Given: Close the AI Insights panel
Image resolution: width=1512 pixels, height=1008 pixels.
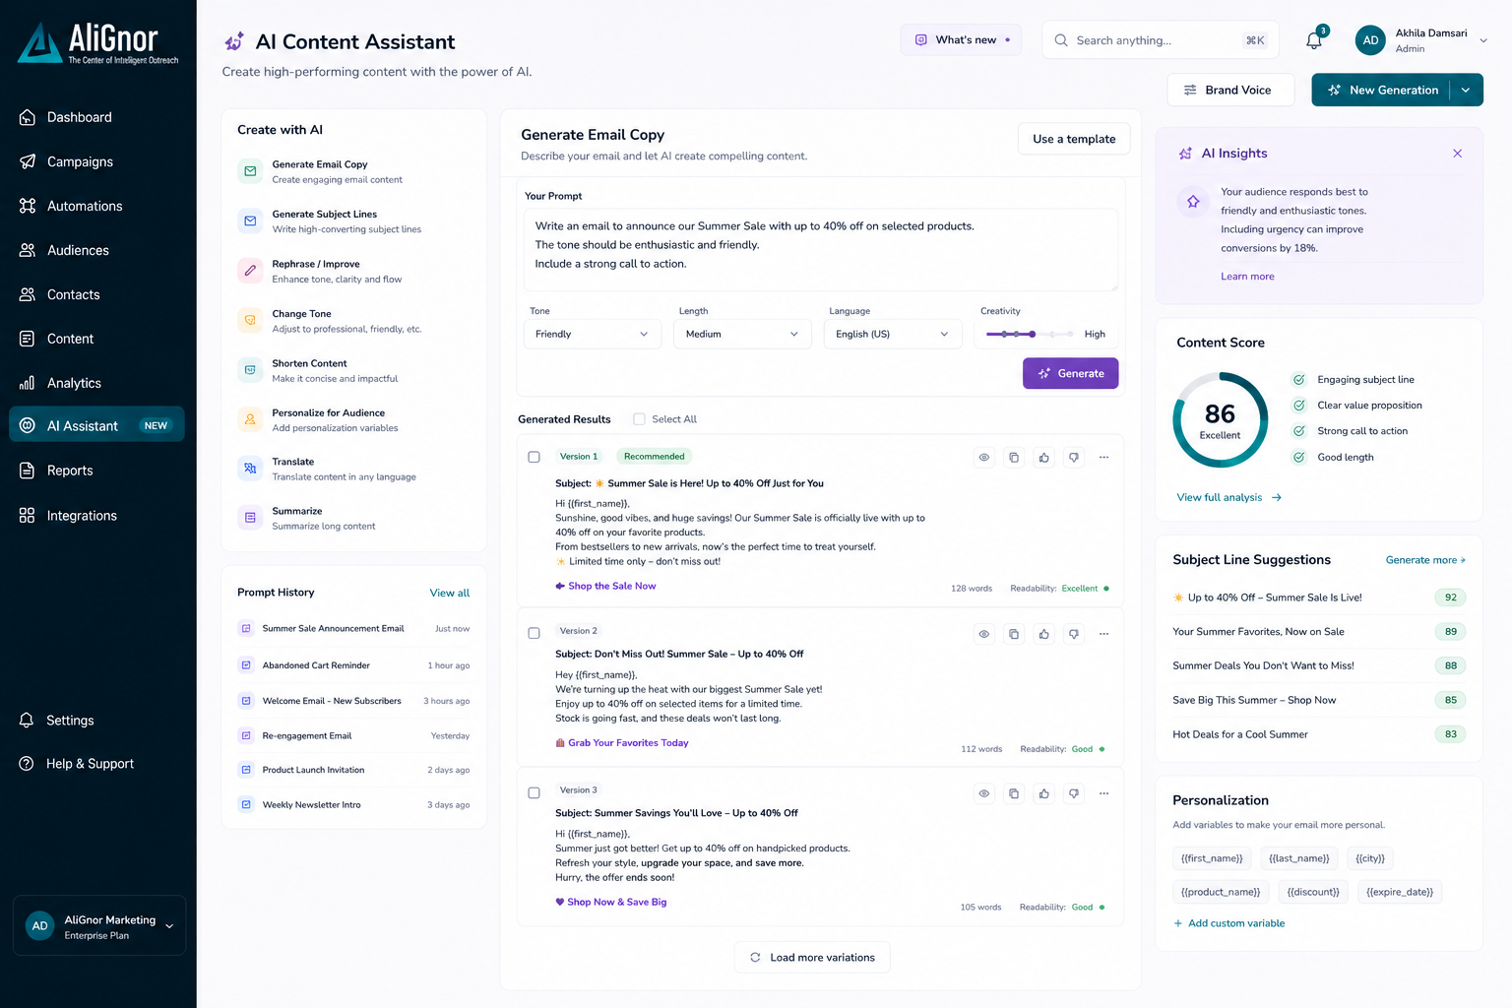Looking at the screenshot, I should (x=1458, y=154).
